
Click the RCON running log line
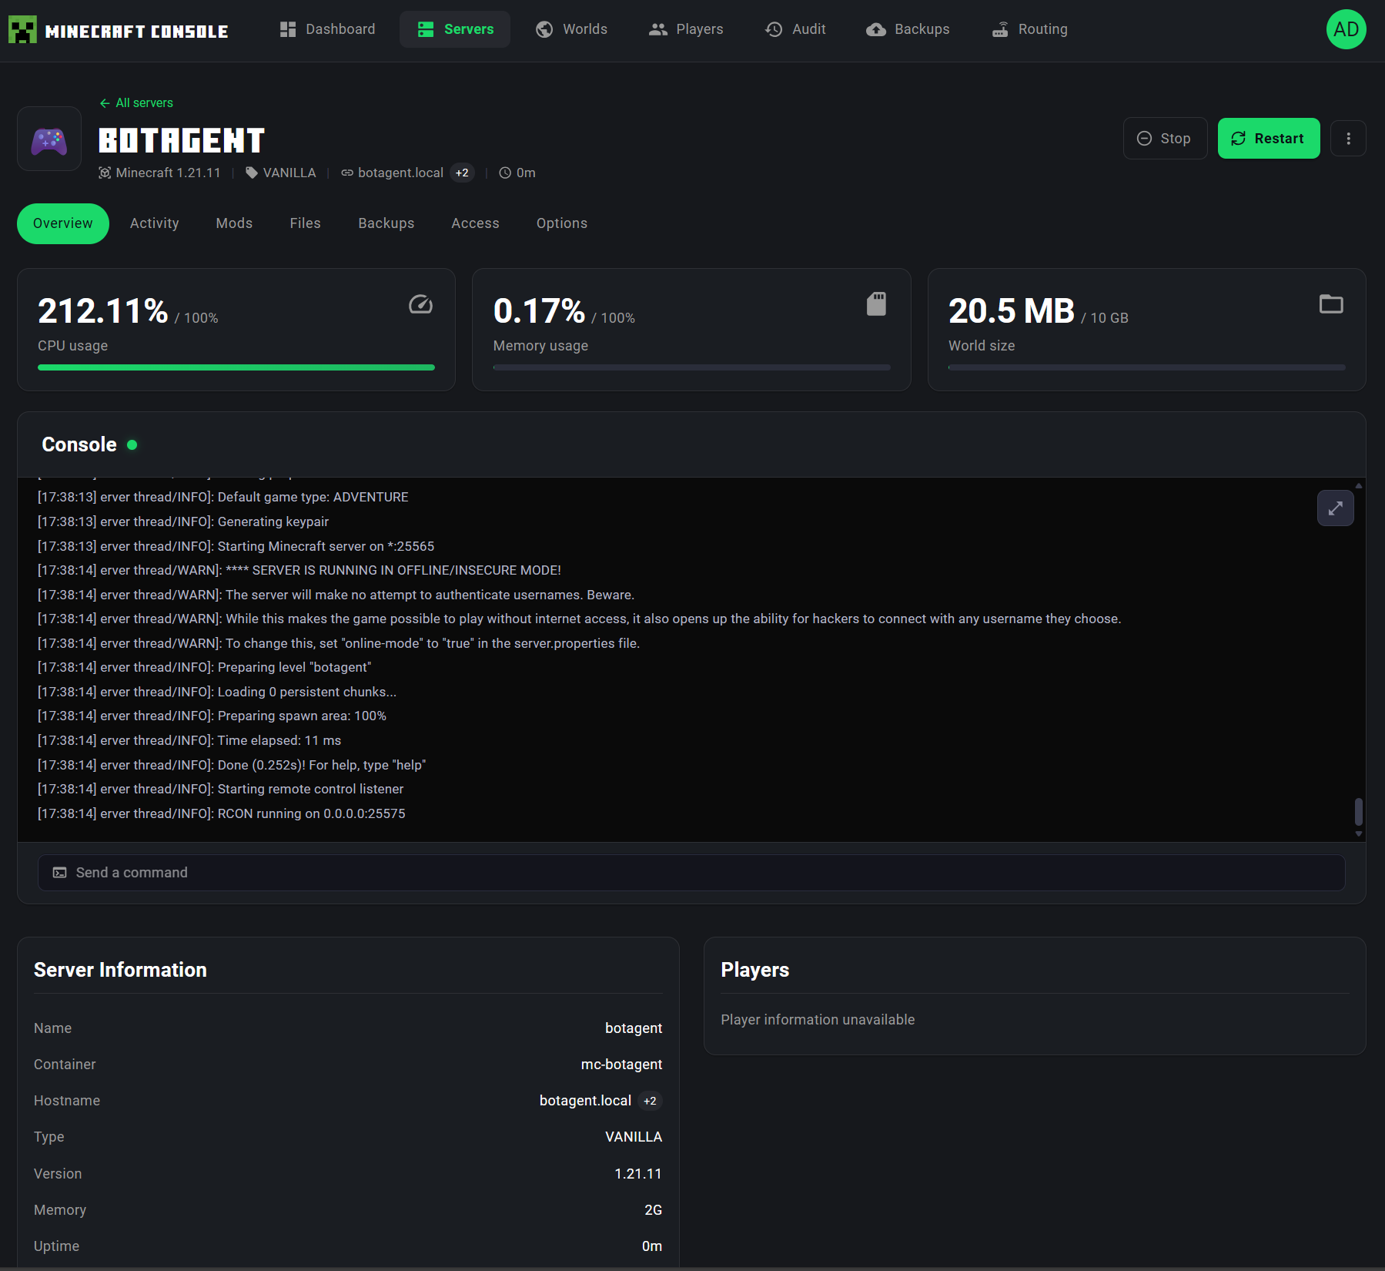[222, 813]
